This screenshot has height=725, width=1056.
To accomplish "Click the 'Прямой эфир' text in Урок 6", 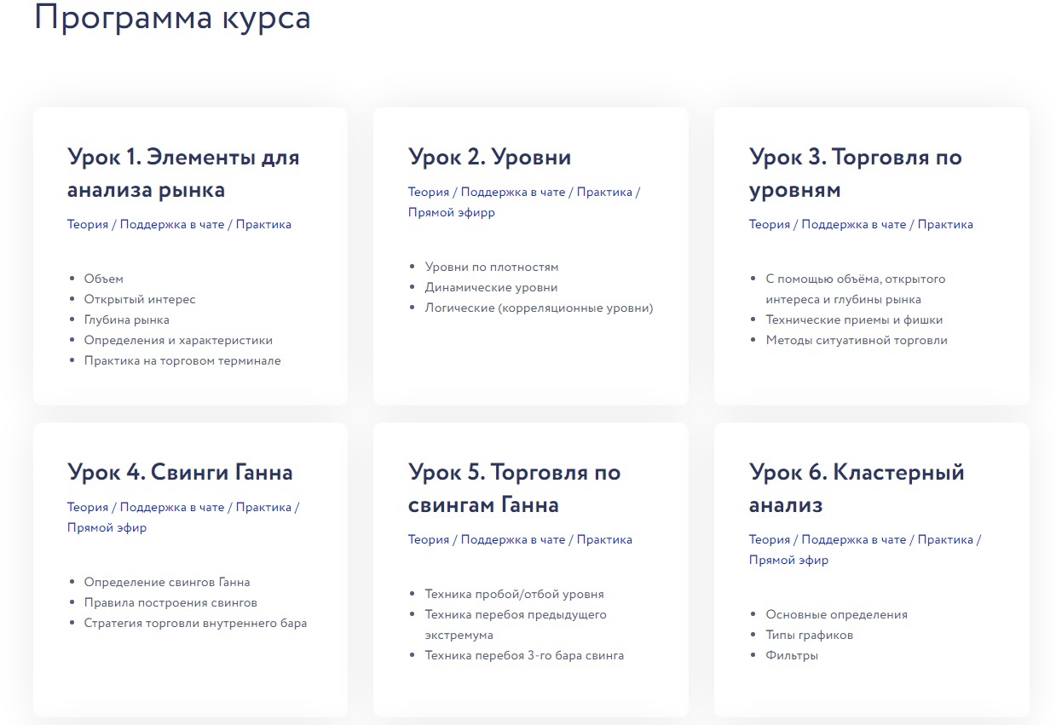I will (x=788, y=560).
